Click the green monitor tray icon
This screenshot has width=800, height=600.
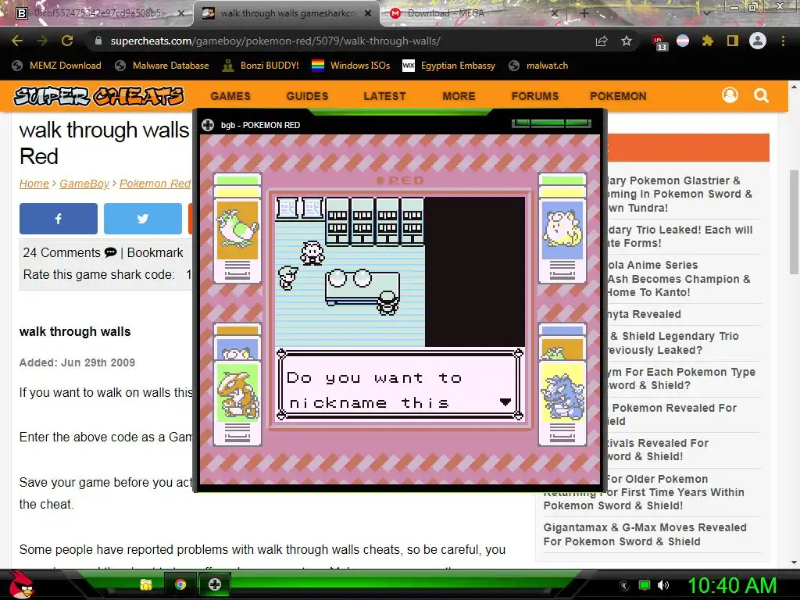pos(645,585)
